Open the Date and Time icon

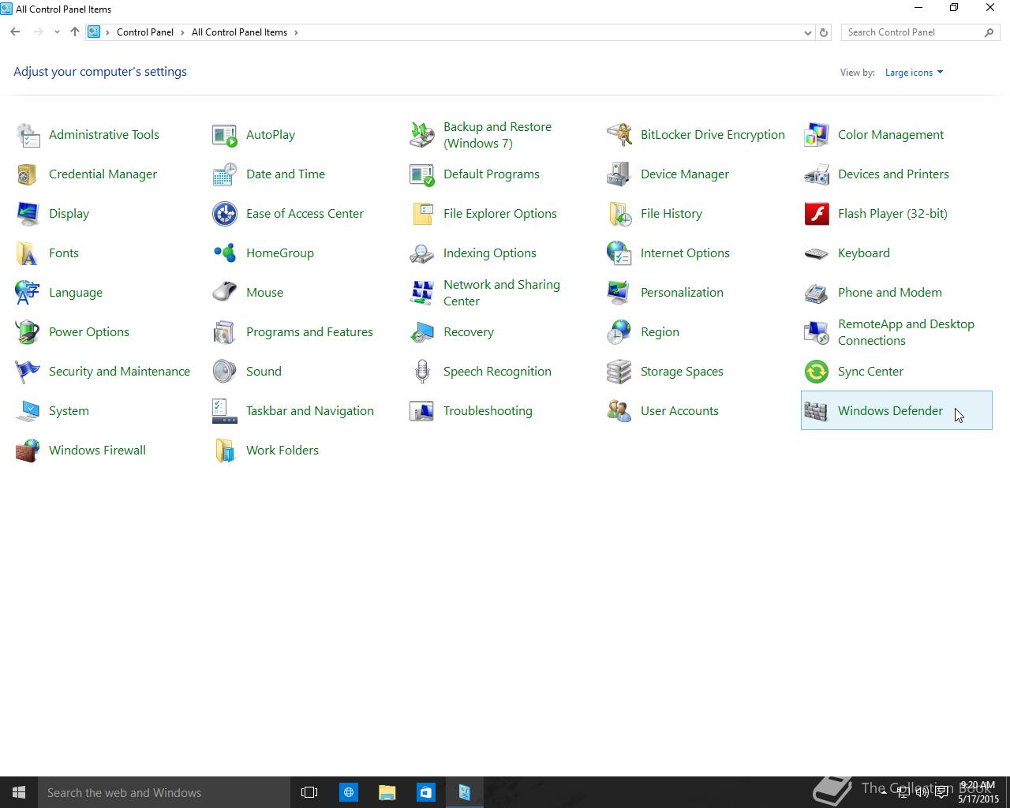(x=225, y=174)
